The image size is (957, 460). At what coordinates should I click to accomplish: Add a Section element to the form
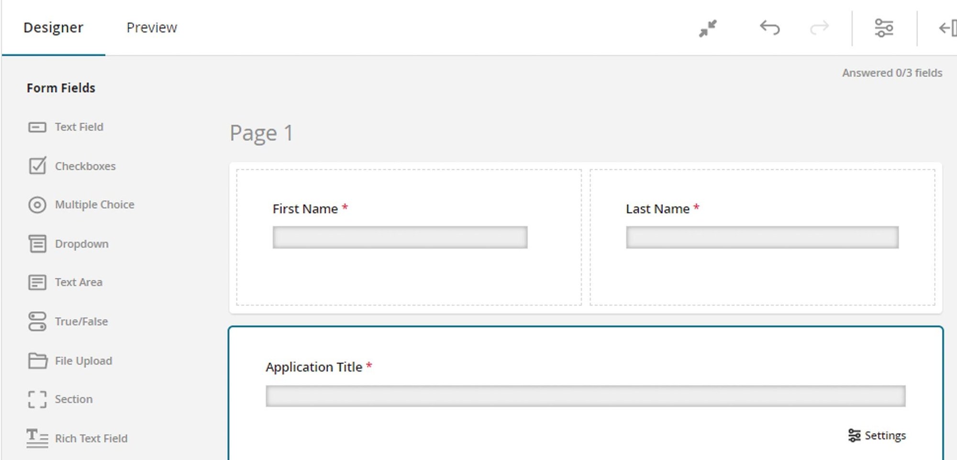pos(74,399)
